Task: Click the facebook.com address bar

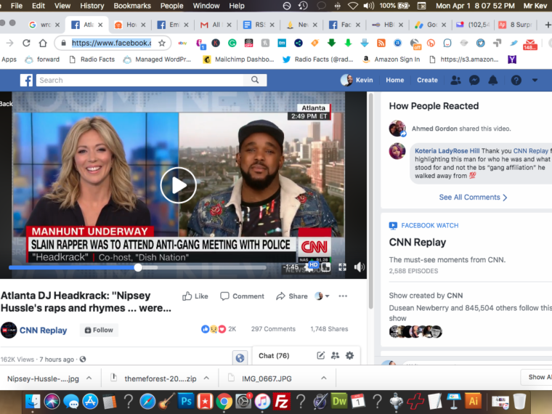Action: click(111, 43)
